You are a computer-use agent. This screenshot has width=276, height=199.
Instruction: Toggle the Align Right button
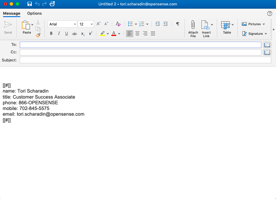(x=145, y=34)
